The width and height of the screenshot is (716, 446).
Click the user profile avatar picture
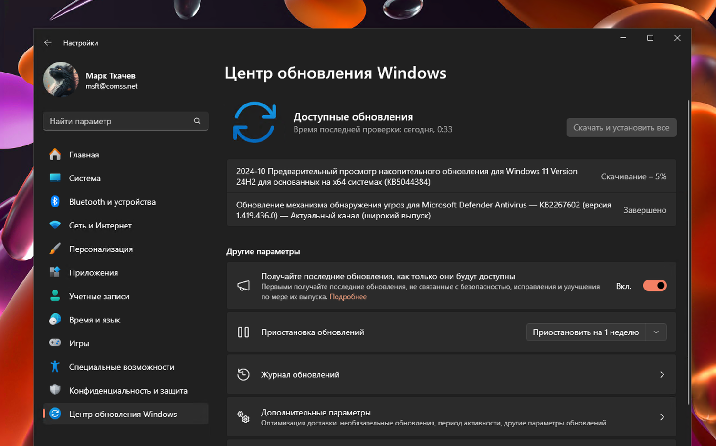(x=61, y=80)
